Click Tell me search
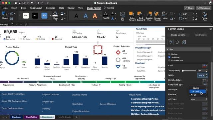The width and height of the screenshot is (213, 120). tap(109, 8)
